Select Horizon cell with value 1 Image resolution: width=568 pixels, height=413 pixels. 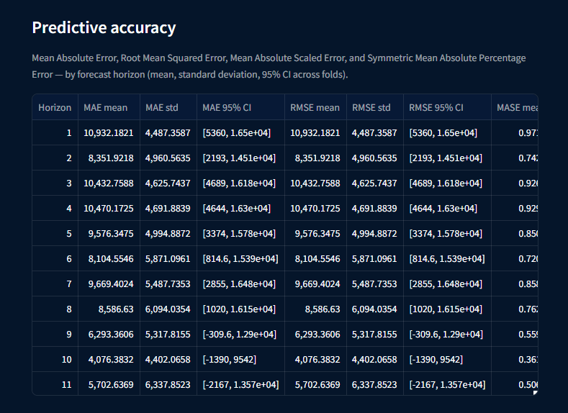point(55,133)
